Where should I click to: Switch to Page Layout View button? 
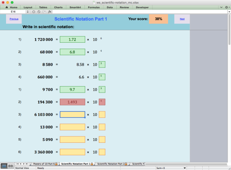coord(11,166)
